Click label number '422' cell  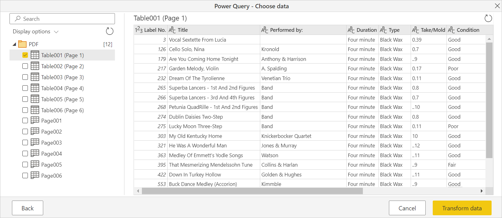pos(150,175)
